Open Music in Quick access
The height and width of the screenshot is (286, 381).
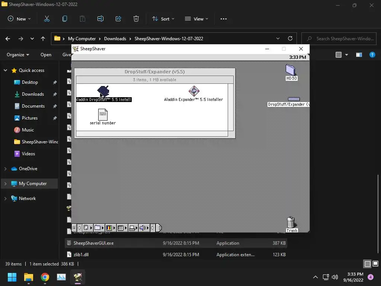click(28, 130)
